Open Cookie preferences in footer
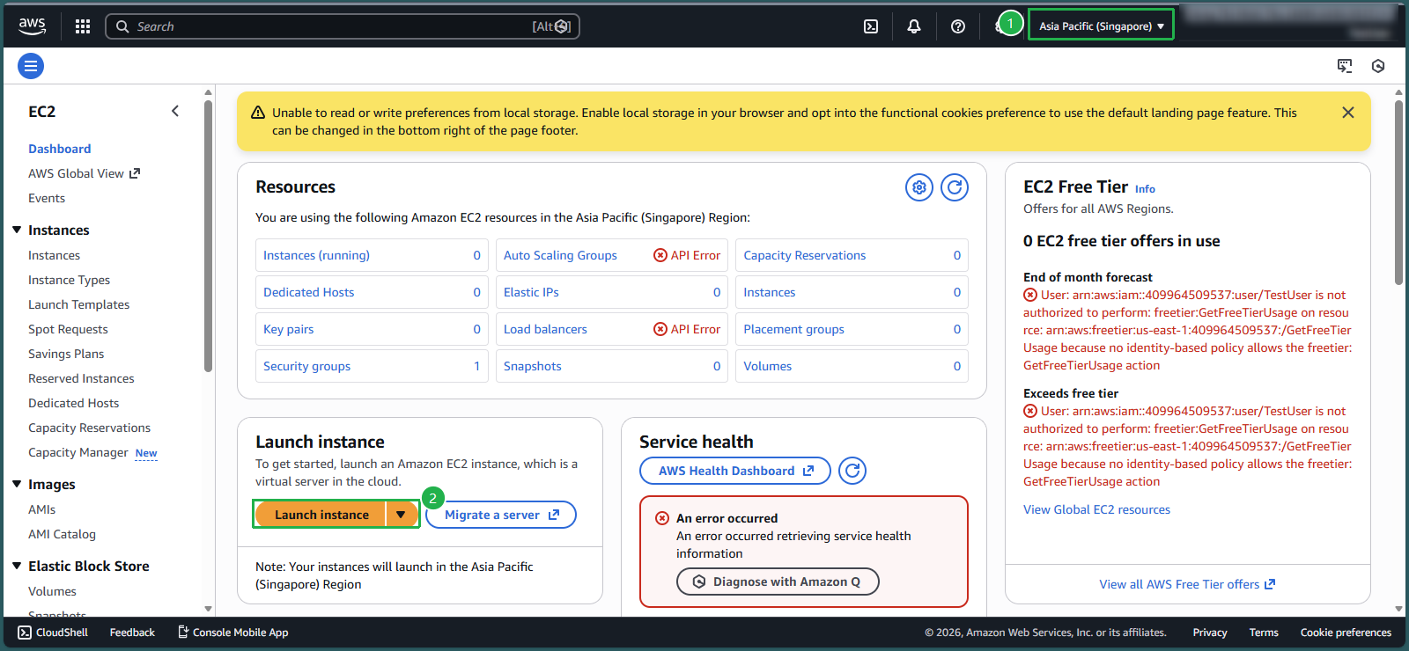 pyautogui.click(x=1346, y=633)
